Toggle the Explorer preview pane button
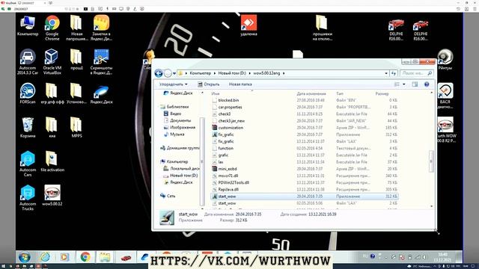Image resolution: width=479 pixels, height=269 pixels. [415, 84]
